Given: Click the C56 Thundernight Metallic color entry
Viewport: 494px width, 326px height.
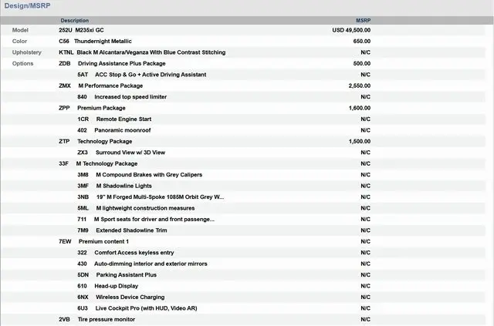Looking at the screenshot, I should click(95, 41).
